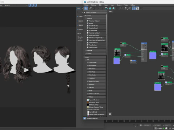The image size is (174, 130).
Task: Select the Bitmap Random Tiling map
Action: point(96,107)
